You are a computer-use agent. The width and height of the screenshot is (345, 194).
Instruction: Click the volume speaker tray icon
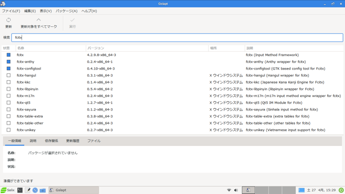point(236,190)
